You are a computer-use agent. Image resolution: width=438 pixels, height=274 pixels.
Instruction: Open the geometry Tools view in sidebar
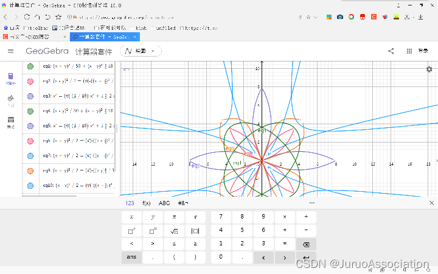point(10,100)
